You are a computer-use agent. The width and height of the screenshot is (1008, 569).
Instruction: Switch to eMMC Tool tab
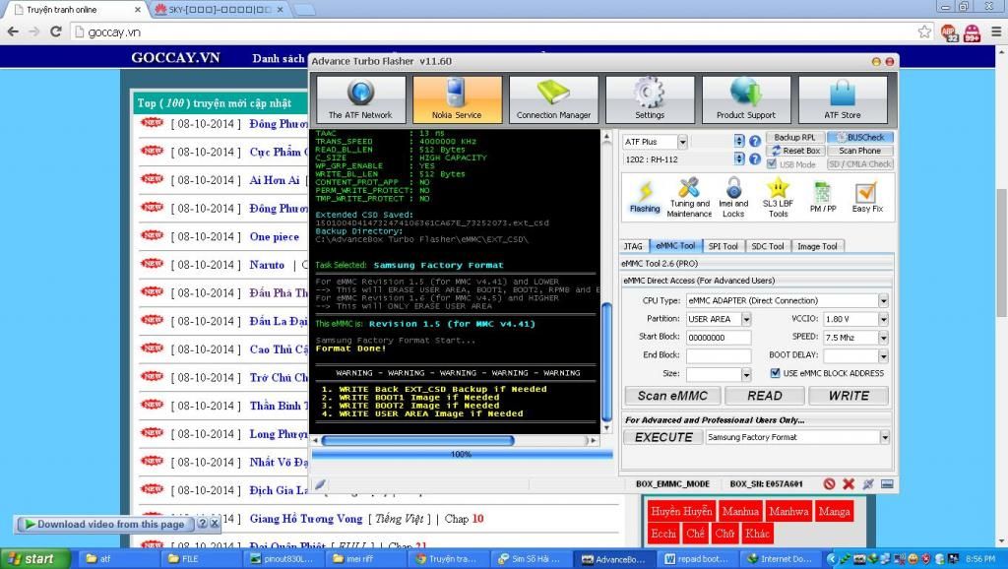(x=675, y=245)
